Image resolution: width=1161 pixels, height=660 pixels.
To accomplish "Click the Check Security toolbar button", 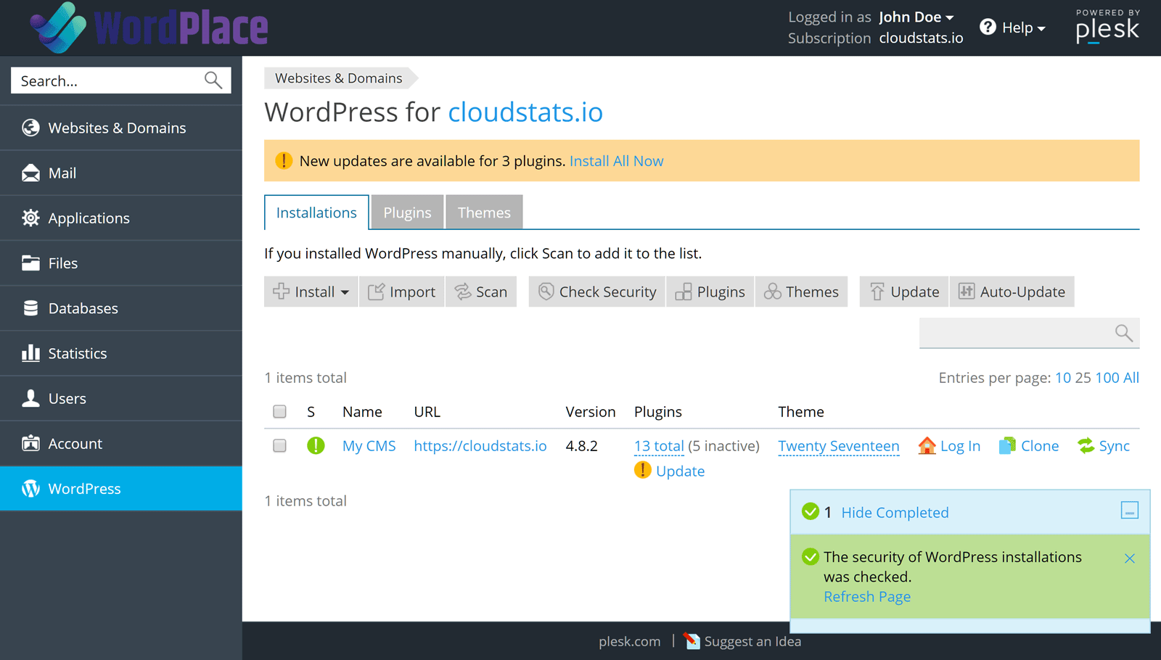I will point(597,292).
